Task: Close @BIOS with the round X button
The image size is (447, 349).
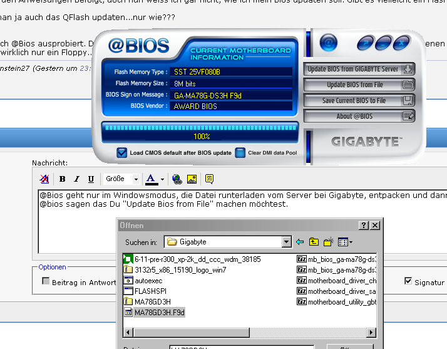Action: coord(401,43)
